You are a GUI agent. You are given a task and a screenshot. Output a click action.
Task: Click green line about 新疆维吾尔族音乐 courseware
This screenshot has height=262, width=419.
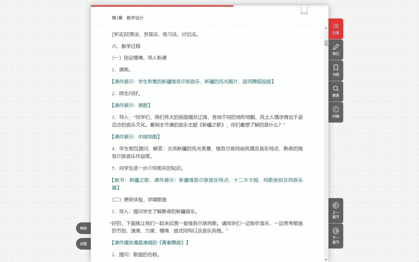pos(193,82)
